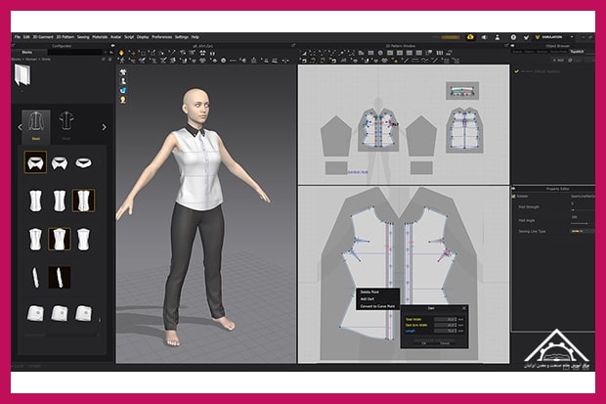Click the wavy curve tool in the 2D toolbar
606x404 pixels.
424,61
